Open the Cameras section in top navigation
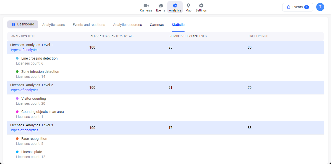This screenshot has width=331, height=164. [146, 7]
